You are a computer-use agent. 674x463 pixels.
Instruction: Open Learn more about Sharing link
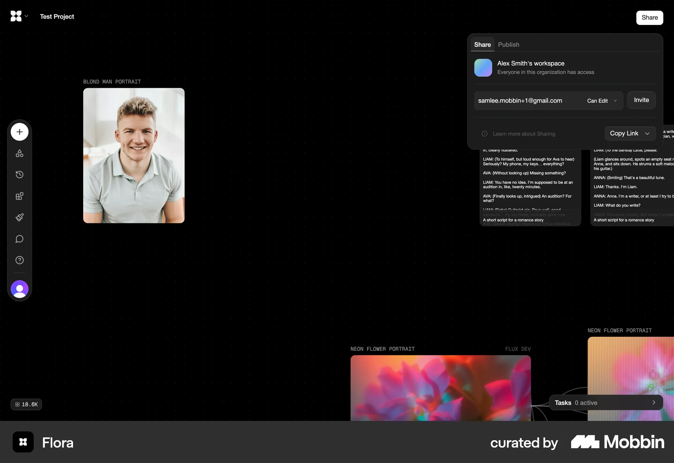click(524, 134)
